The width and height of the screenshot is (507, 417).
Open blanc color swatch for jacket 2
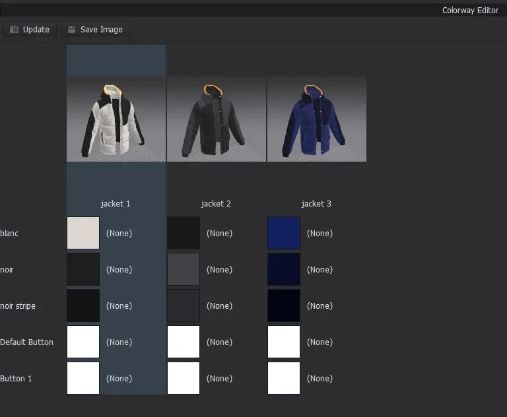click(x=184, y=233)
